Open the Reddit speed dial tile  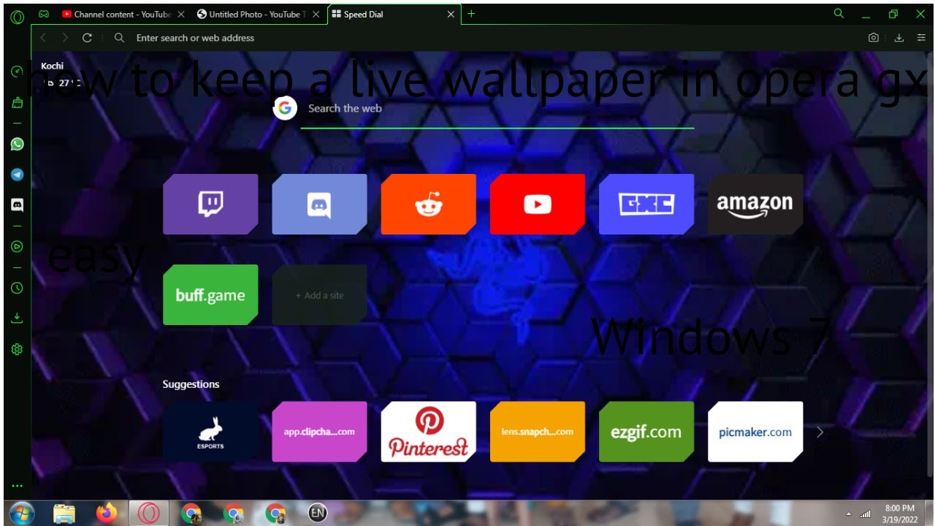click(428, 205)
